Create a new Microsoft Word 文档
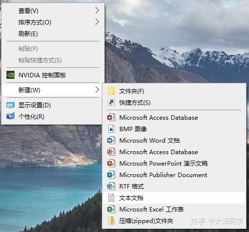249x232 pixels. pos(174,141)
